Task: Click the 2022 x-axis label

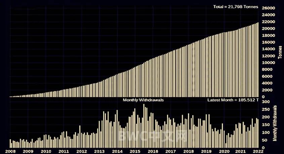Action: pos(257,151)
